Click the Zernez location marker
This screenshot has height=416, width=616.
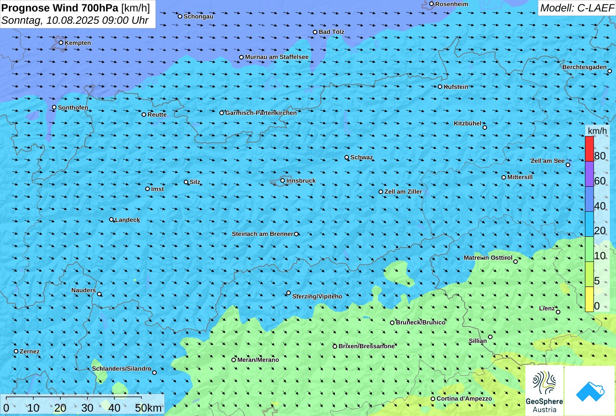pyautogui.click(x=16, y=351)
